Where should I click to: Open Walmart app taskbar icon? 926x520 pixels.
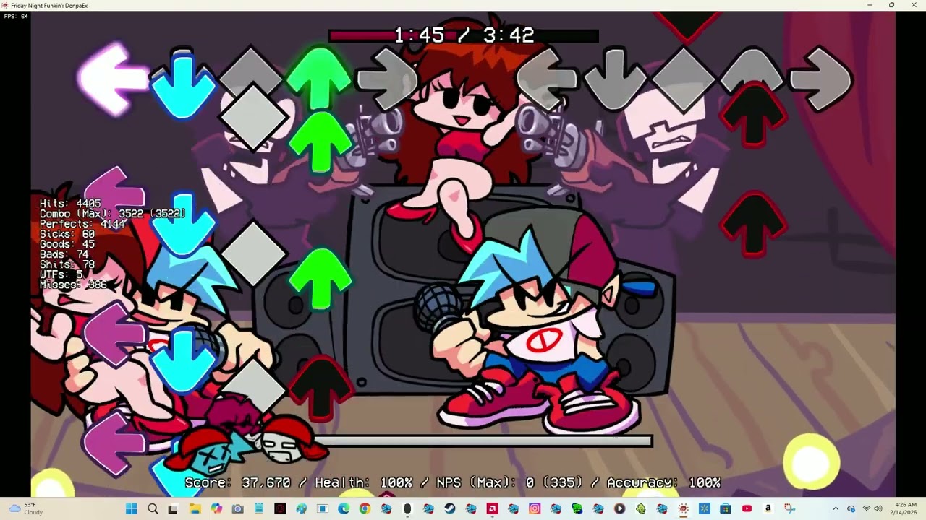point(705,508)
